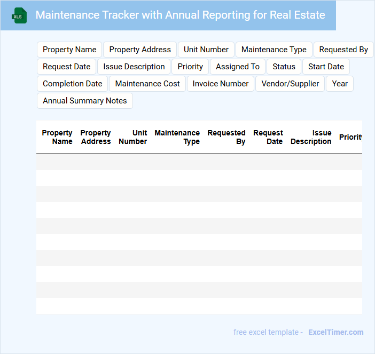
Task: Select the Invoice Number tag
Action: 221,84
